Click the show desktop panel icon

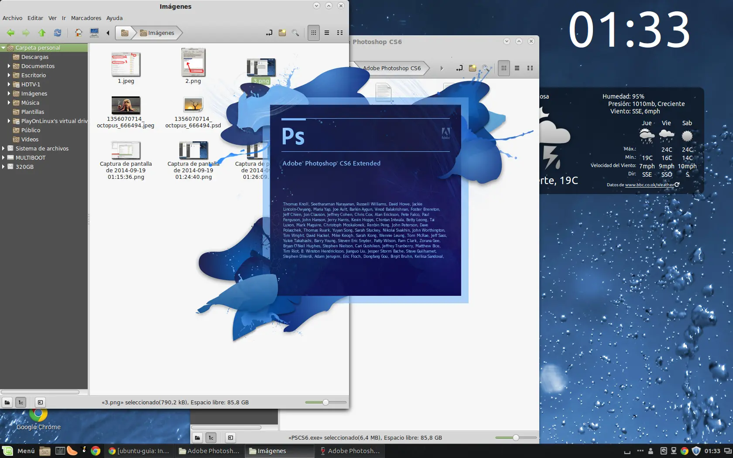click(727, 451)
